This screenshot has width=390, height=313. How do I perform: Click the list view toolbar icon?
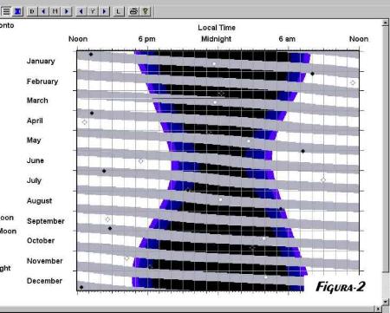click(x=6, y=11)
